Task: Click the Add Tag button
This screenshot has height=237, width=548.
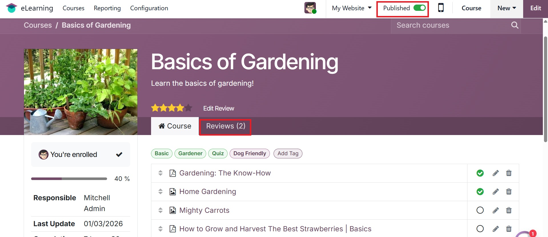Action: [288, 154]
